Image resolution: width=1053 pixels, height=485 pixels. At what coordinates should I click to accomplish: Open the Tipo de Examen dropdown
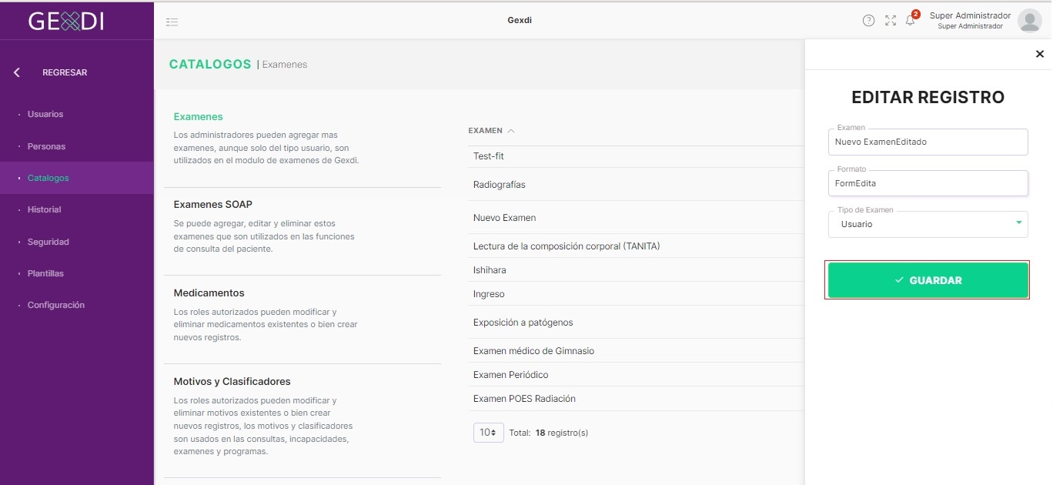928,224
